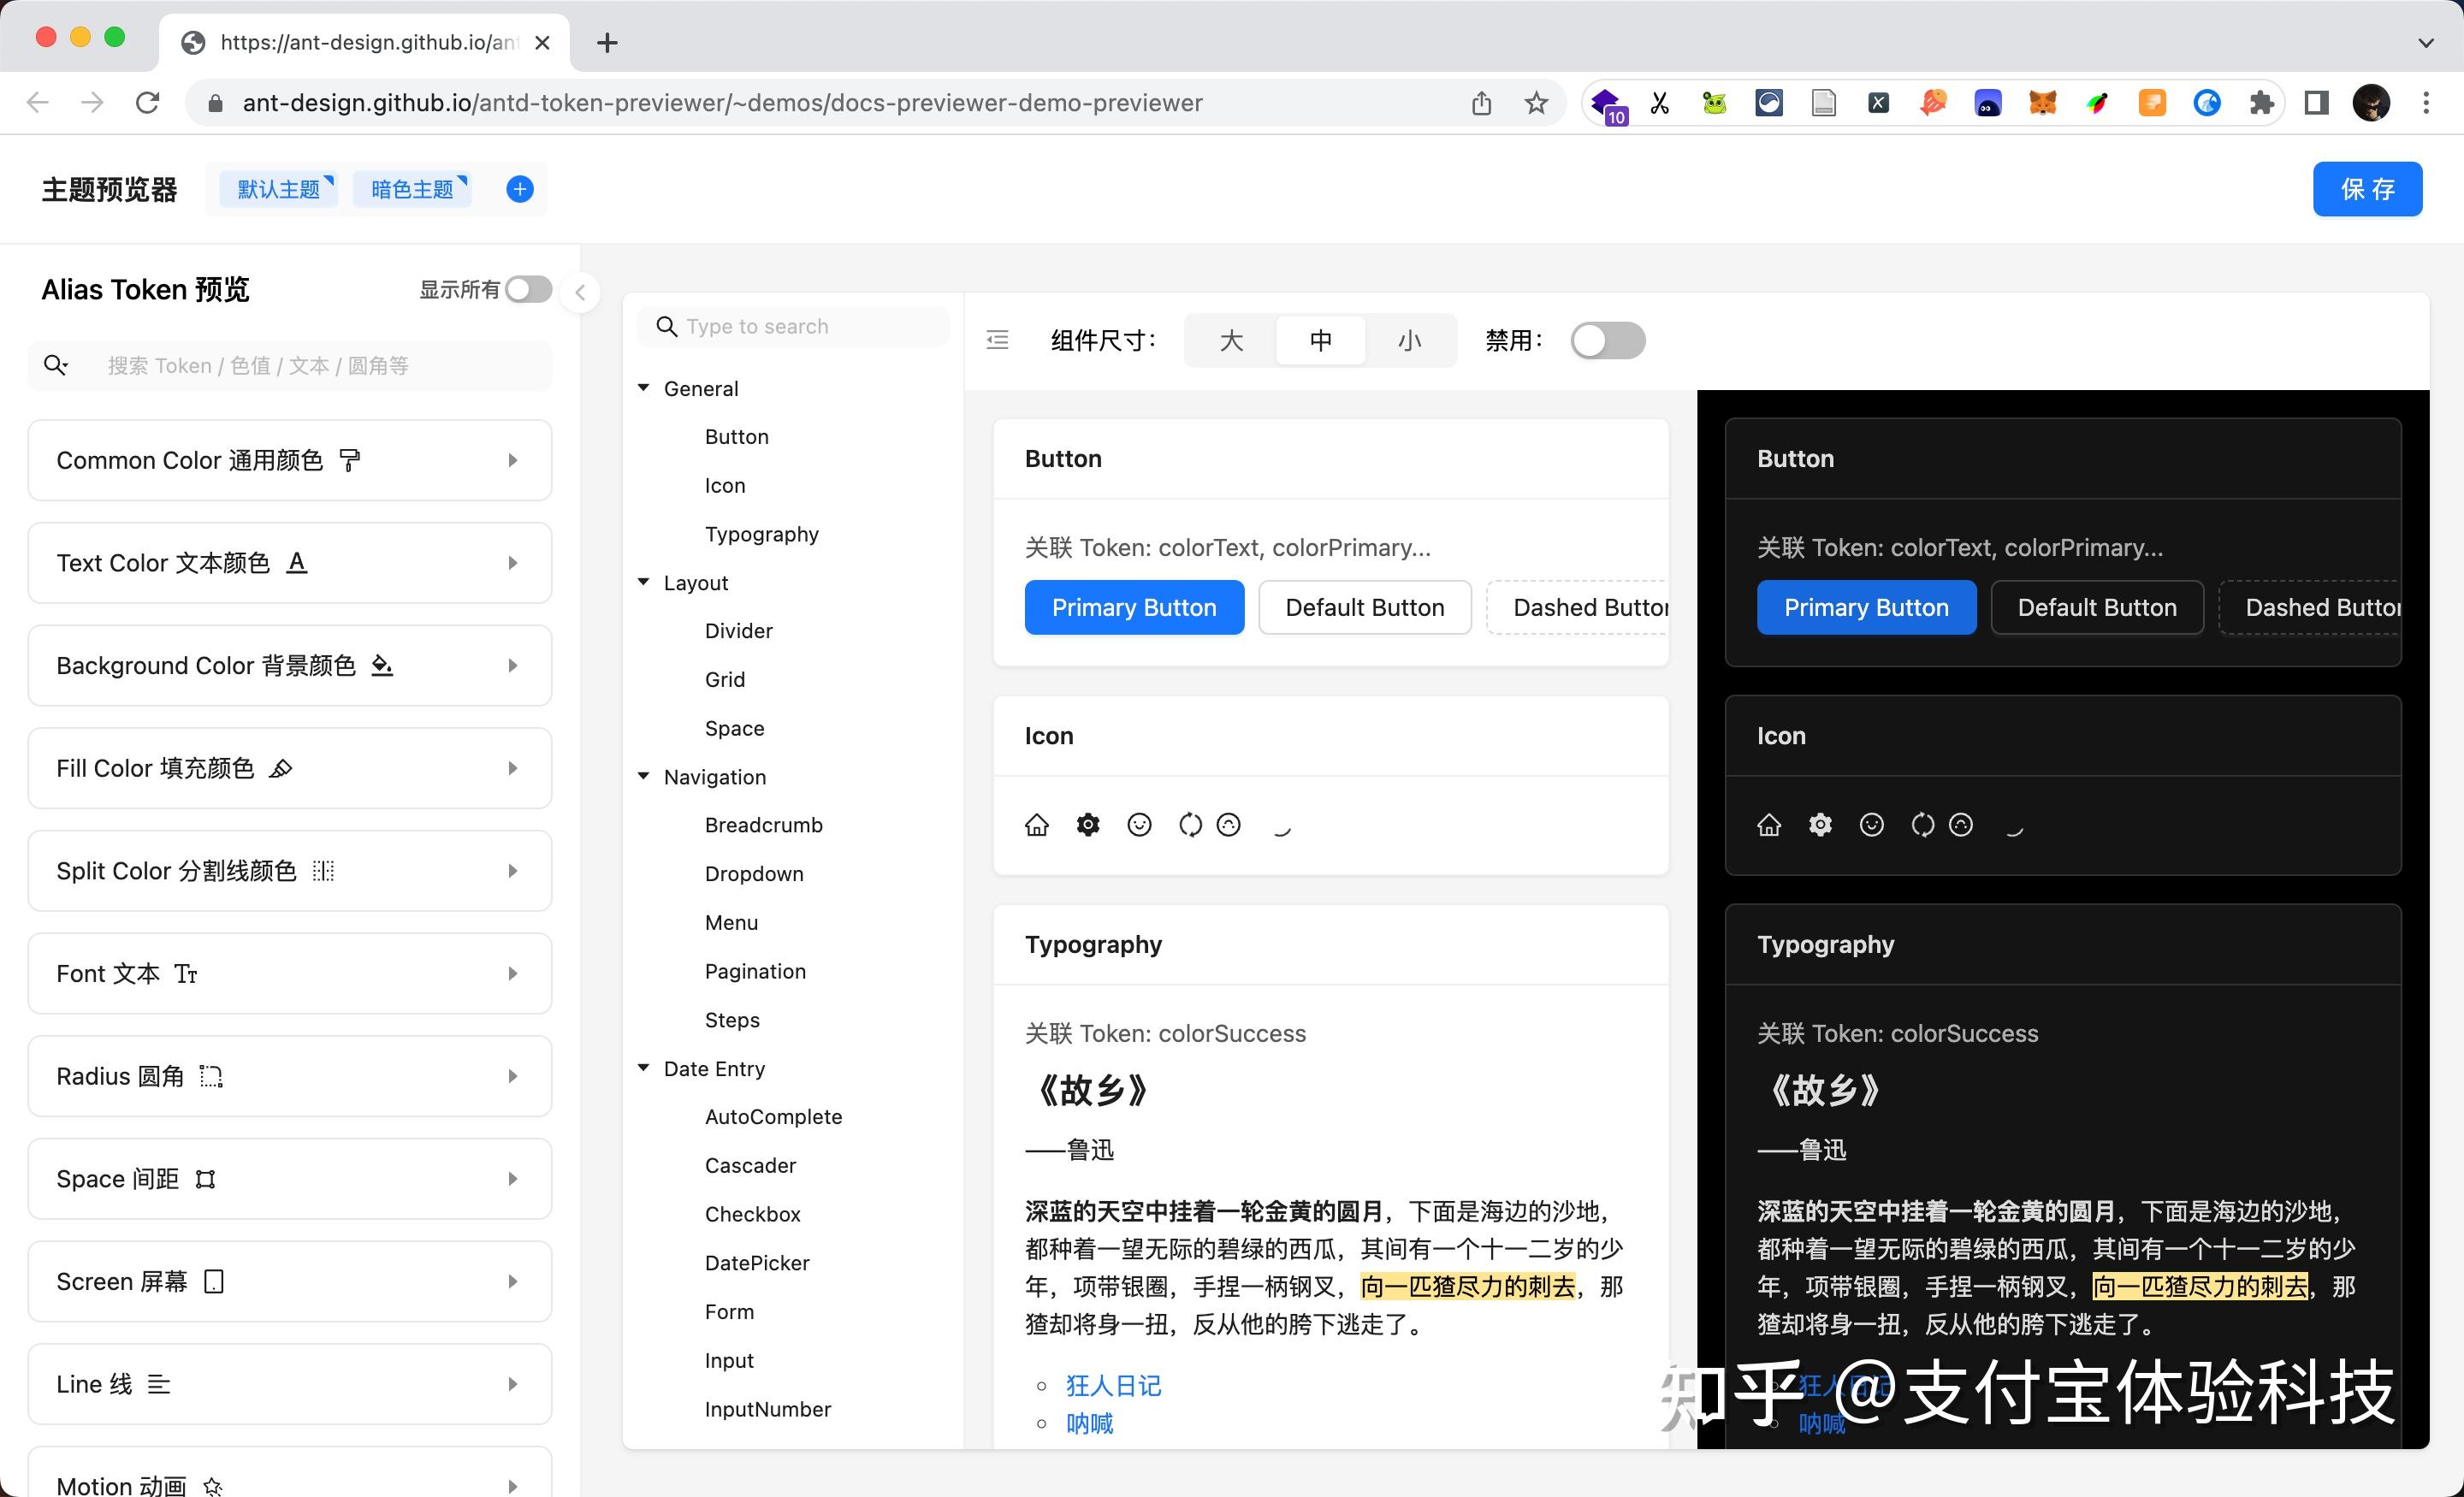Click the home icon in the Icon preview

coord(1037,824)
